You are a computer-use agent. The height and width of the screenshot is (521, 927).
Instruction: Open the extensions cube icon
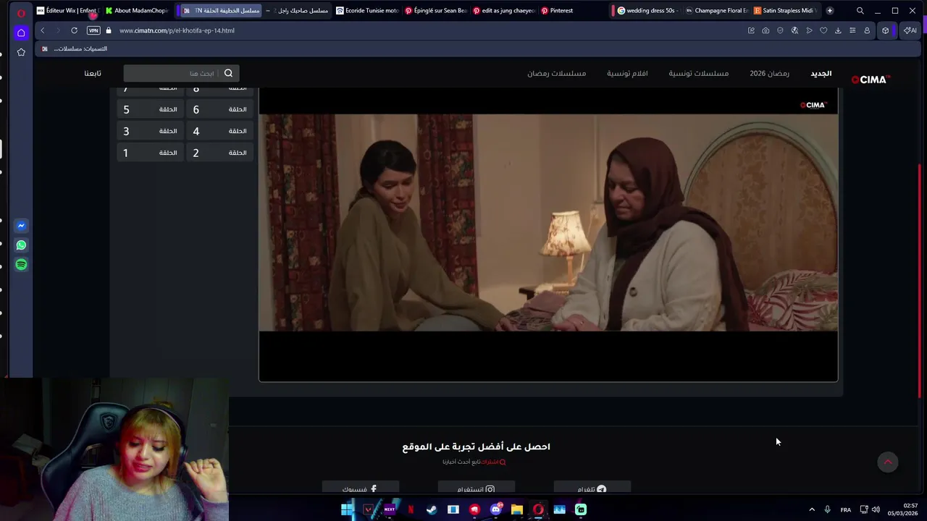coord(885,30)
